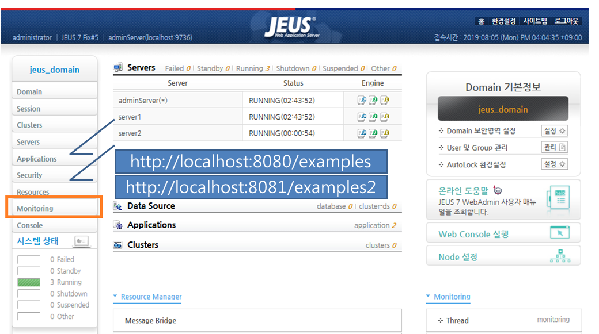The height and width of the screenshot is (334, 599).
Task: Launch Web Console 실행
Action: point(473,234)
